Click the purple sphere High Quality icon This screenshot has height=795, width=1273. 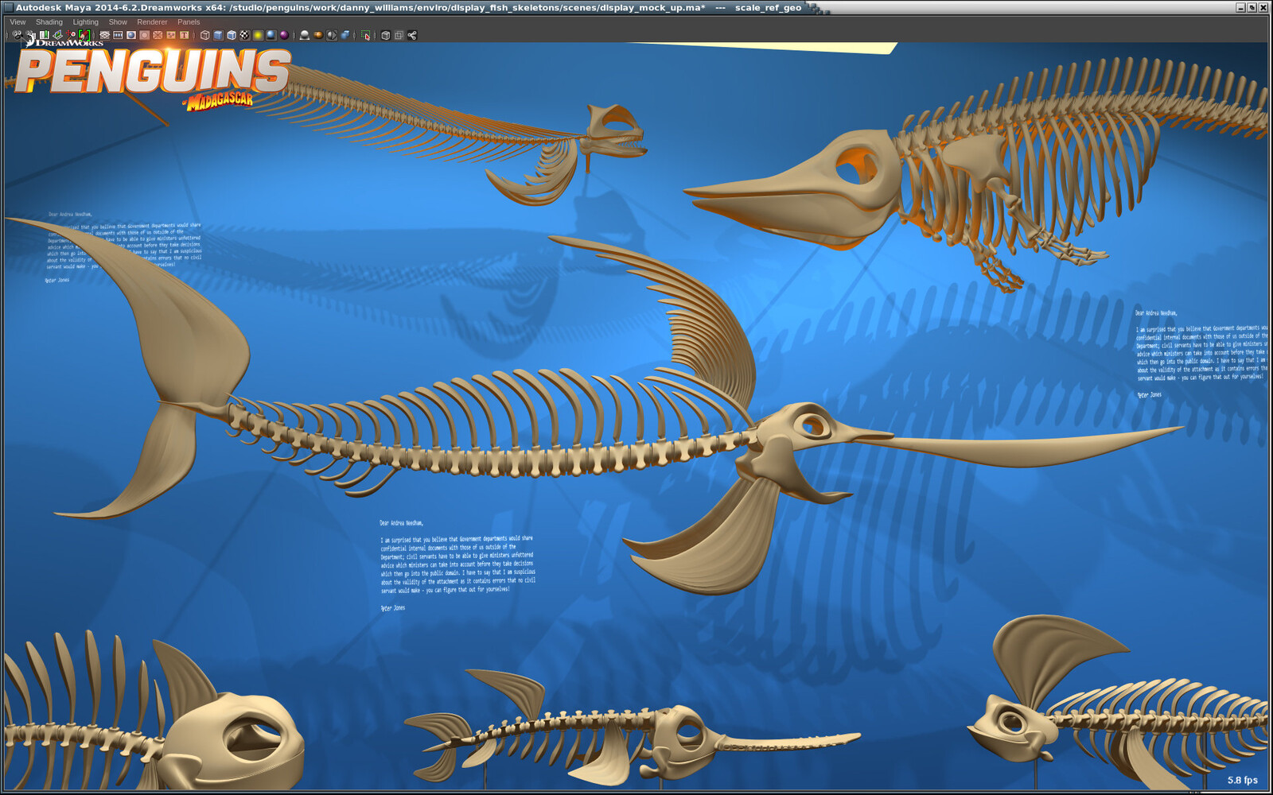tap(284, 35)
